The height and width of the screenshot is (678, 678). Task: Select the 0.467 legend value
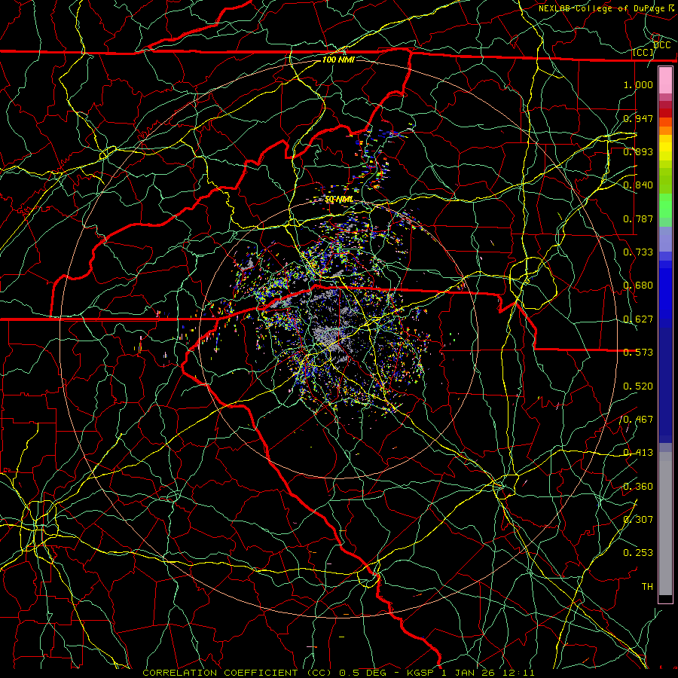(x=638, y=420)
